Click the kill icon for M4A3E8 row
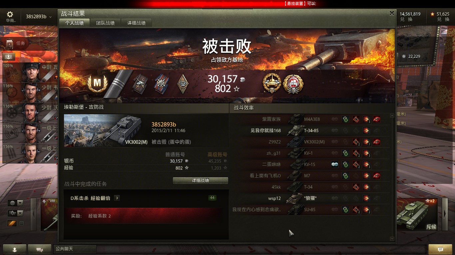 (x=377, y=119)
